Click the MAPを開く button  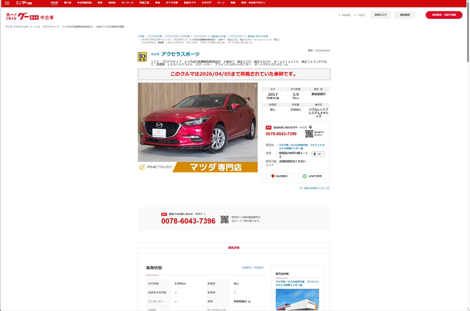pos(280,176)
